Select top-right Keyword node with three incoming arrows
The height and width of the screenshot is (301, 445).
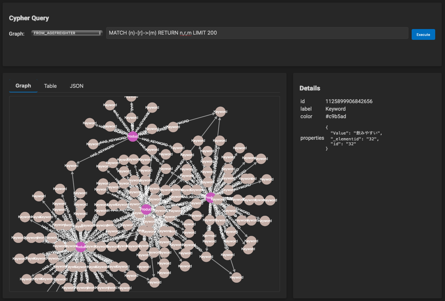(220, 112)
